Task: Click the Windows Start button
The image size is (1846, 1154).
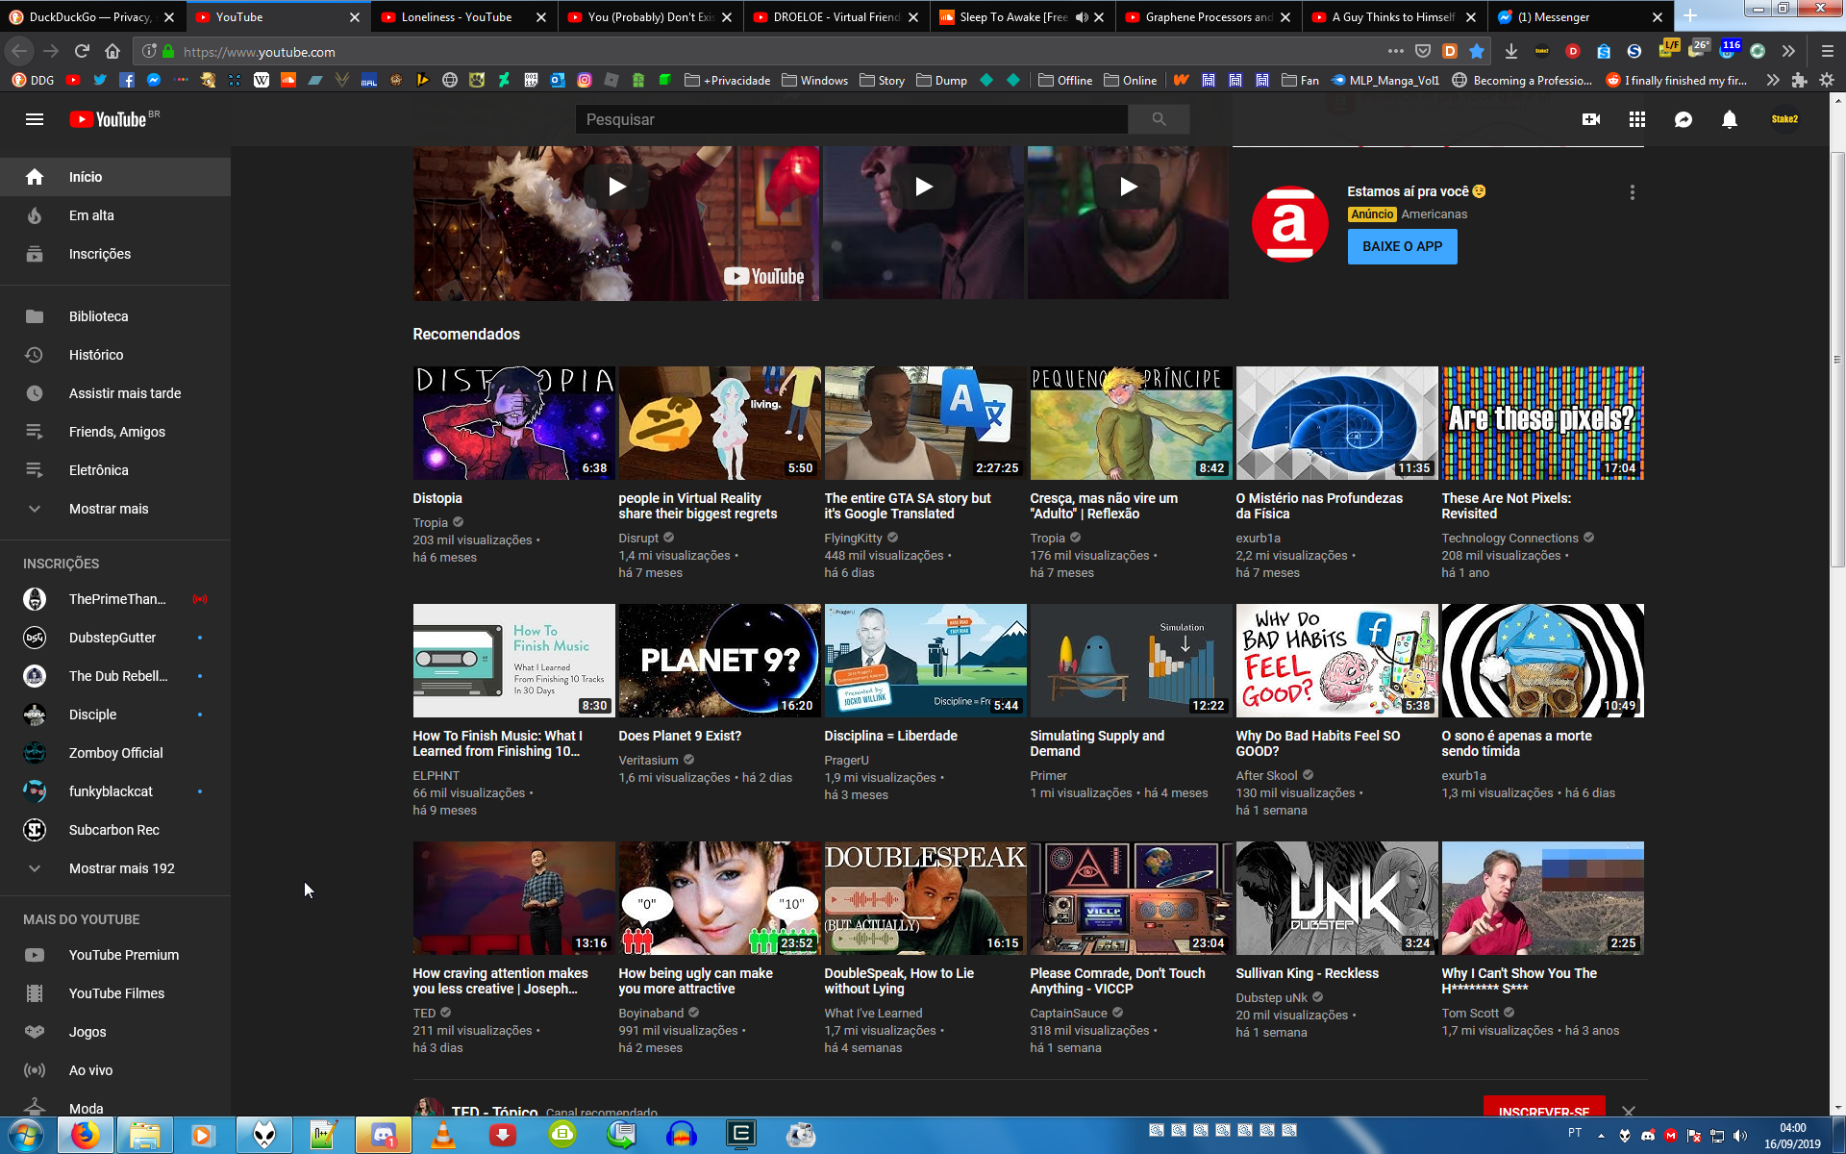Action: (x=26, y=1136)
